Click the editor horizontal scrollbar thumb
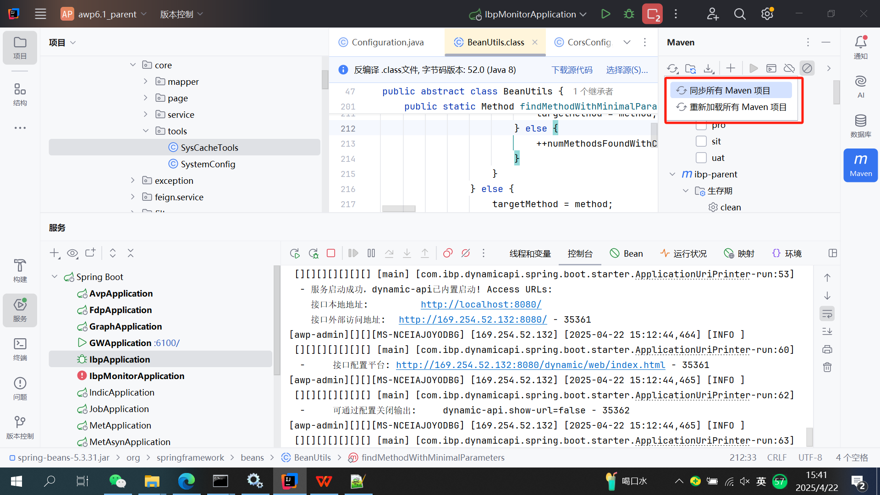 coord(399,209)
